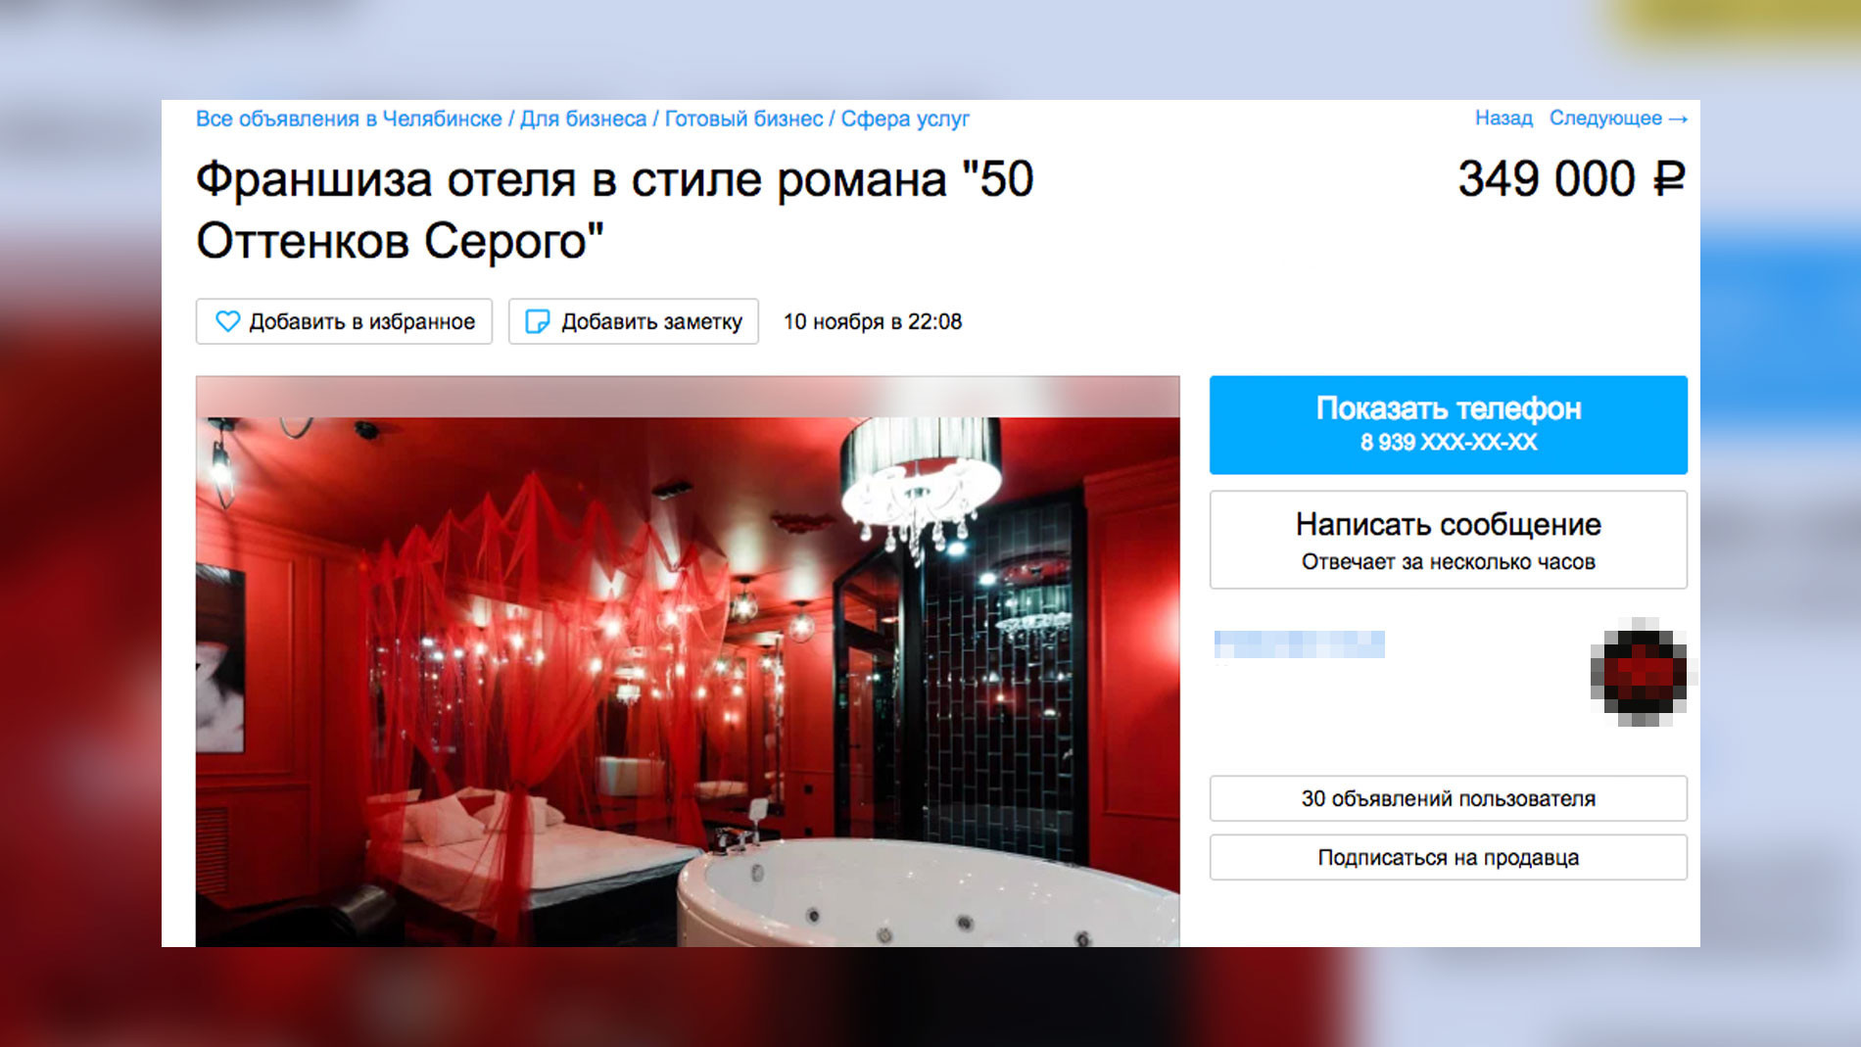This screenshot has height=1047, width=1861.
Task: Open Все объявления в Челябинске breadcrumb
Action: pos(349,119)
